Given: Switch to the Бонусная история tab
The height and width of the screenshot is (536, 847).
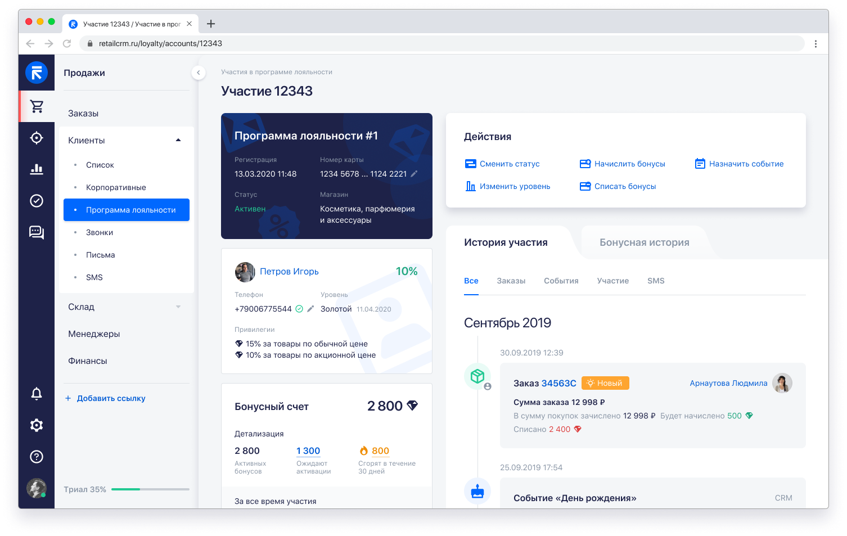Looking at the screenshot, I should (643, 242).
